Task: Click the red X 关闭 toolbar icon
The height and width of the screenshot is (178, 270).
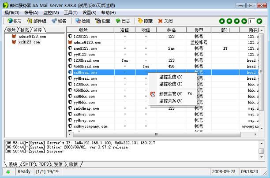Action: click(165, 21)
